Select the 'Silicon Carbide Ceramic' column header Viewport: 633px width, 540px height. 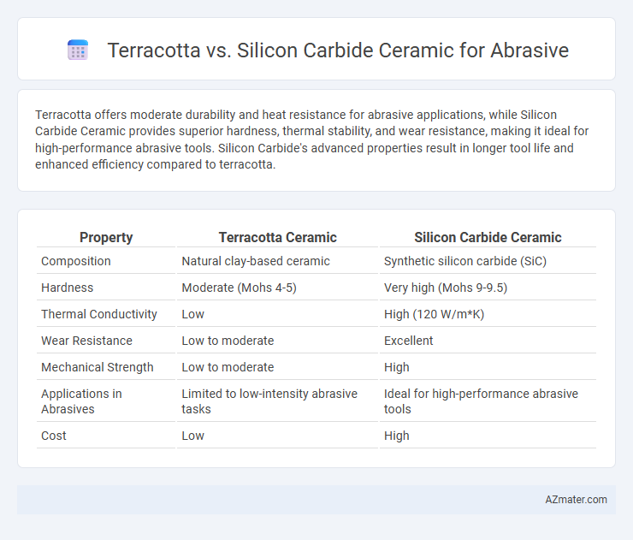click(488, 238)
